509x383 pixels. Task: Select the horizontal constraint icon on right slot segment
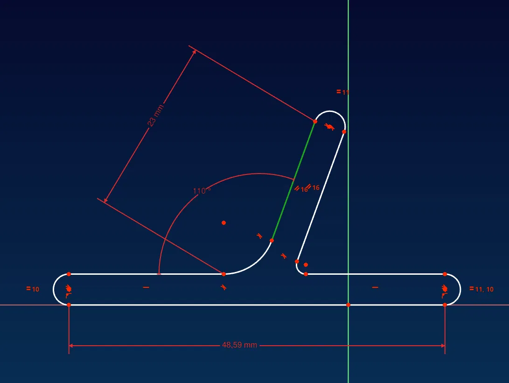375,287
